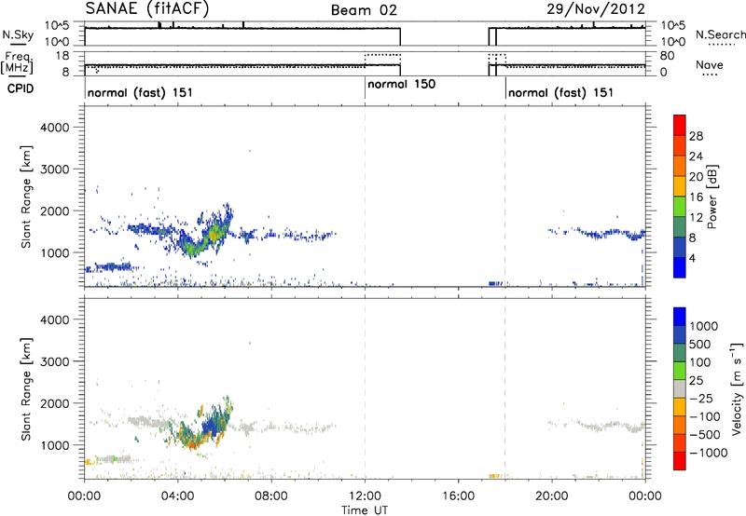The width and height of the screenshot is (746, 516).
Task: Click the Nave legend label
Action: (x=710, y=64)
